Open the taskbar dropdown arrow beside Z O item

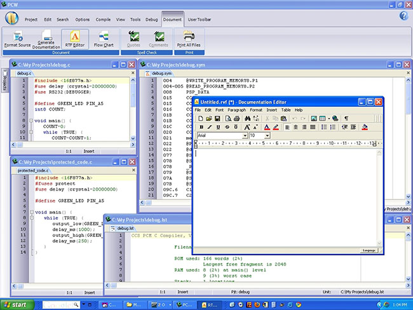(x=170, y=305)
